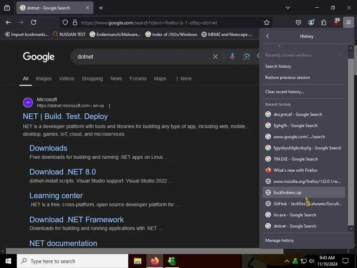Toggle the hamburger application menu
This screenshot has height=268, width=357.
point(349,22)
